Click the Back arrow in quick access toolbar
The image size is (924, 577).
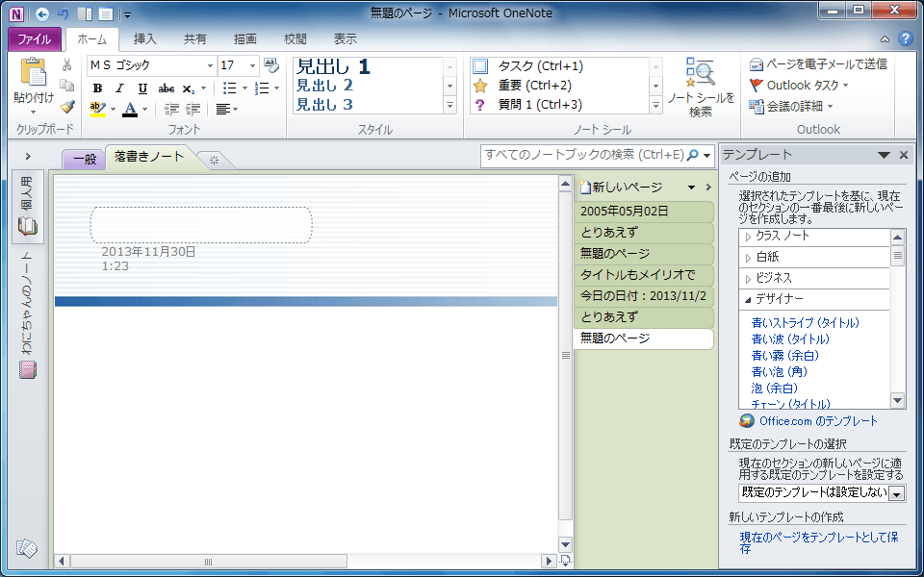tap(41, 14)
